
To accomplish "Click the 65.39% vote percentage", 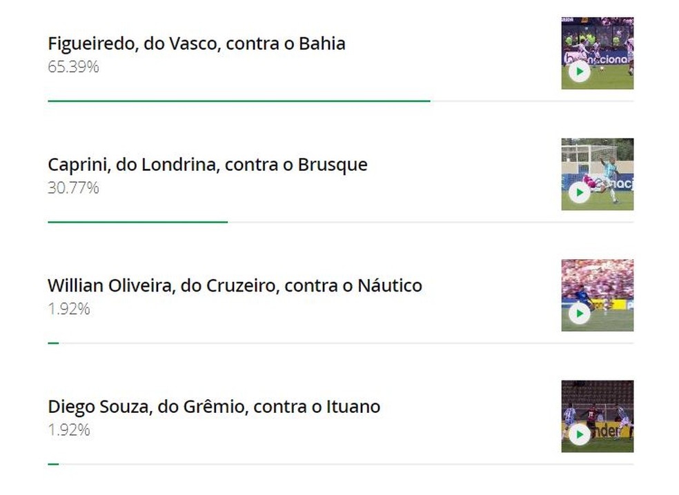I will coord(73,67).
